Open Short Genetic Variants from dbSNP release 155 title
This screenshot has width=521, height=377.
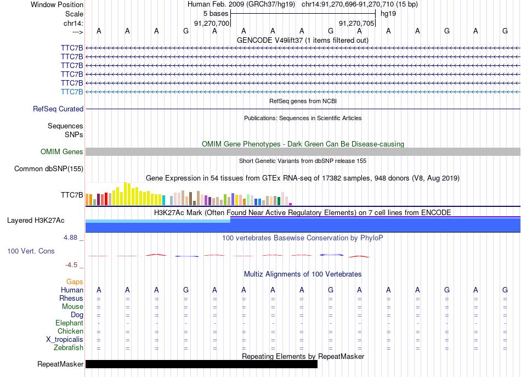coord(303,161)
